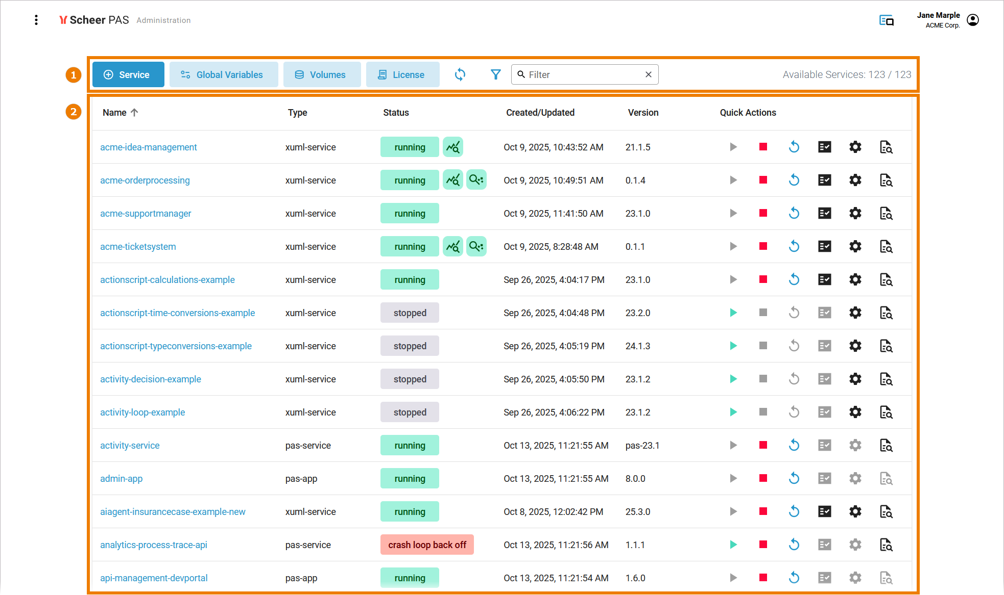Start the actionscript-time-conversions-example service
Screen dimensions: 1004x595
(733, 313)
